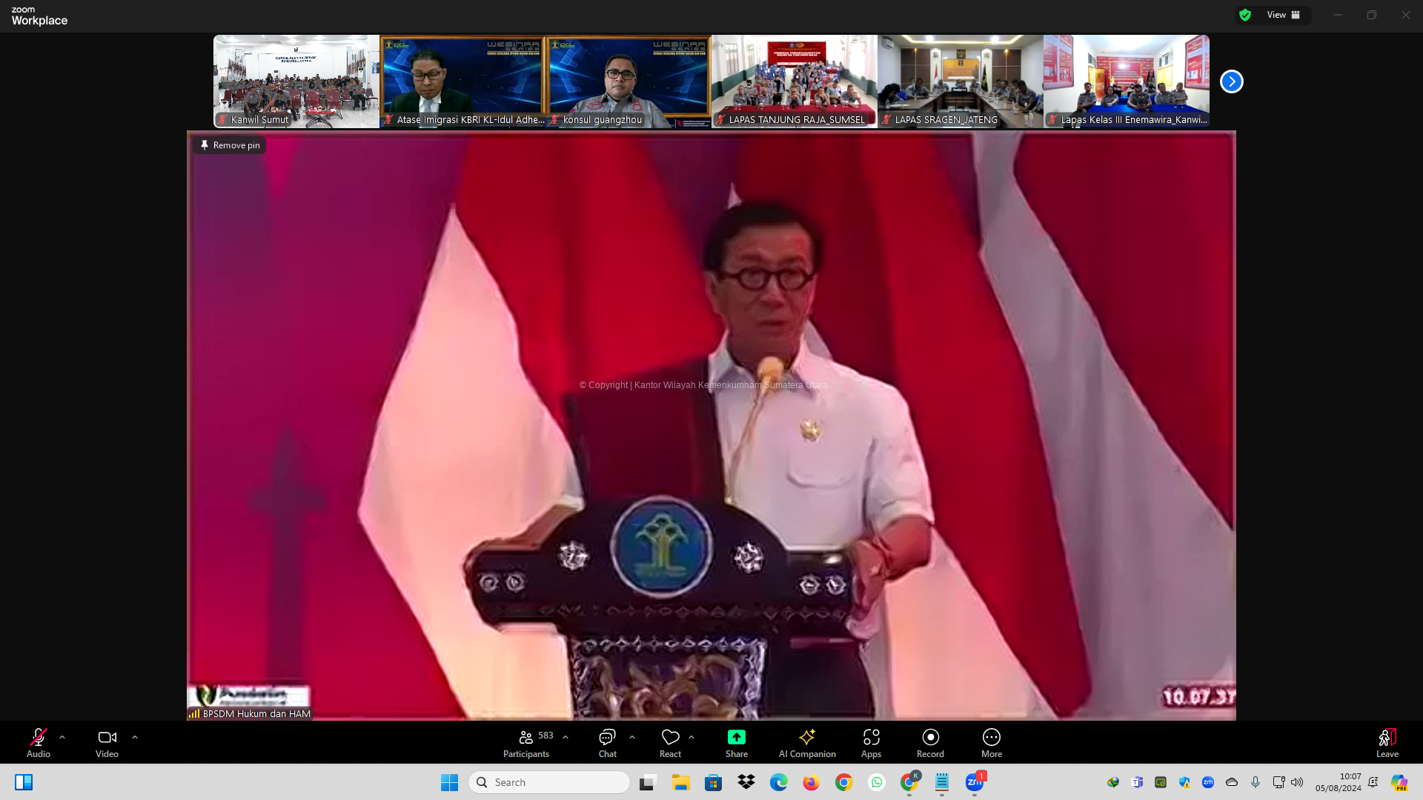Screen dimensions: 1423x800
Task: Open the More options menu
Action: (991, 738)
